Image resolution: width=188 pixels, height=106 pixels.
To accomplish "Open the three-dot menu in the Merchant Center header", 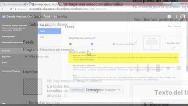I will pos(176,16).
